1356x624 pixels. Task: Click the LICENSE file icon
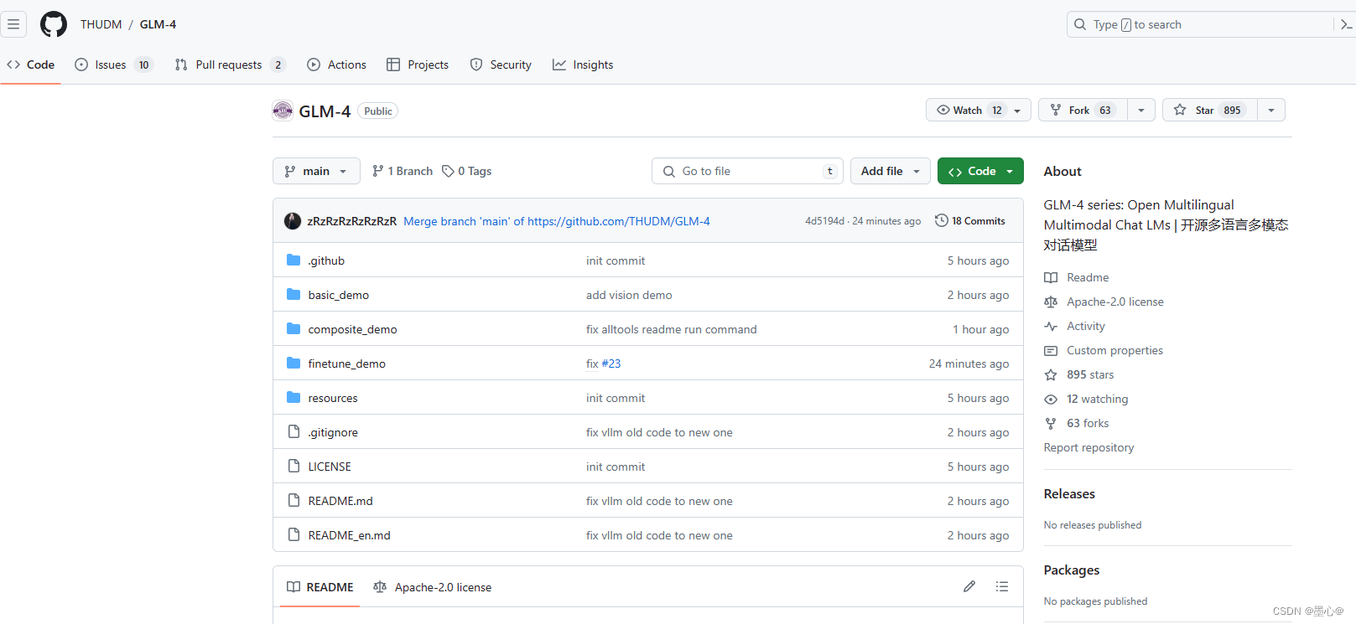[x=294, y=467]
